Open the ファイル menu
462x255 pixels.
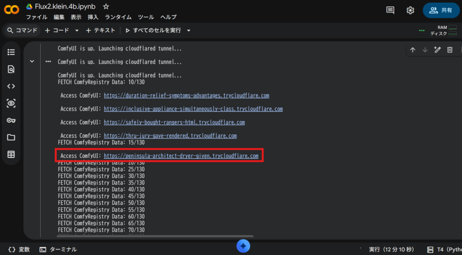[x=37, y=17]
